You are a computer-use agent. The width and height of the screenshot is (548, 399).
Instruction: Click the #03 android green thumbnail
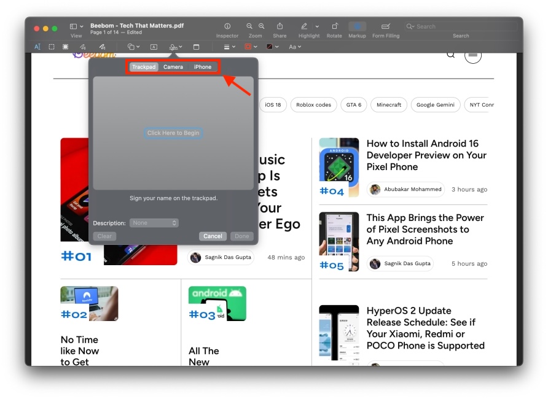217,303
